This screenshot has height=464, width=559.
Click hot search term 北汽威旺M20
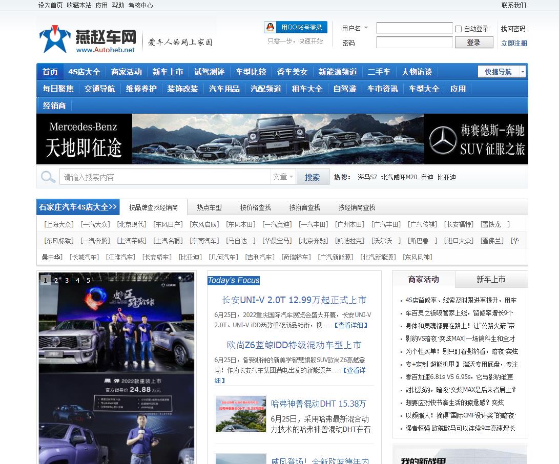(399, 177)
